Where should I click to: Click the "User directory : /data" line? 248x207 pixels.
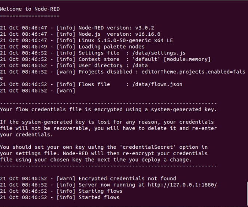coord(113,66)
